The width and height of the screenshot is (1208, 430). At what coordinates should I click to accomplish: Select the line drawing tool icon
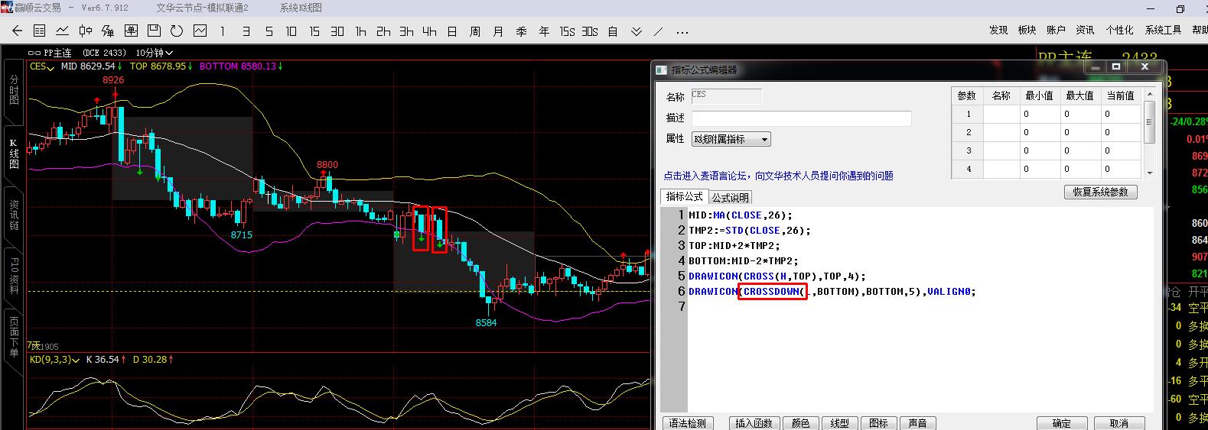pos(659,31)
